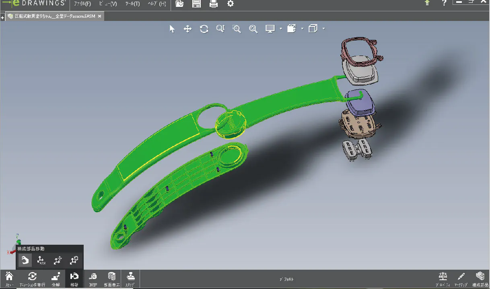Select the zoom to area tool
The width and height of the screenshot is (490, 289).
(x=237, y=29)
